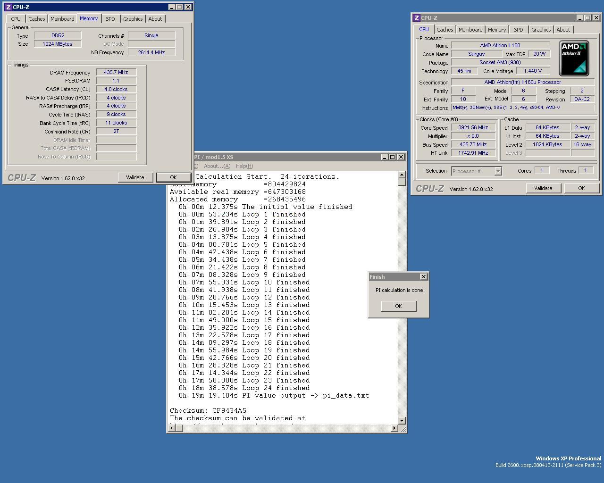The height and width of the screenshot is (483, 604).
Task: Open the Graphics tab in the right CPU-Z window
Action: click(x=541, y=30)
